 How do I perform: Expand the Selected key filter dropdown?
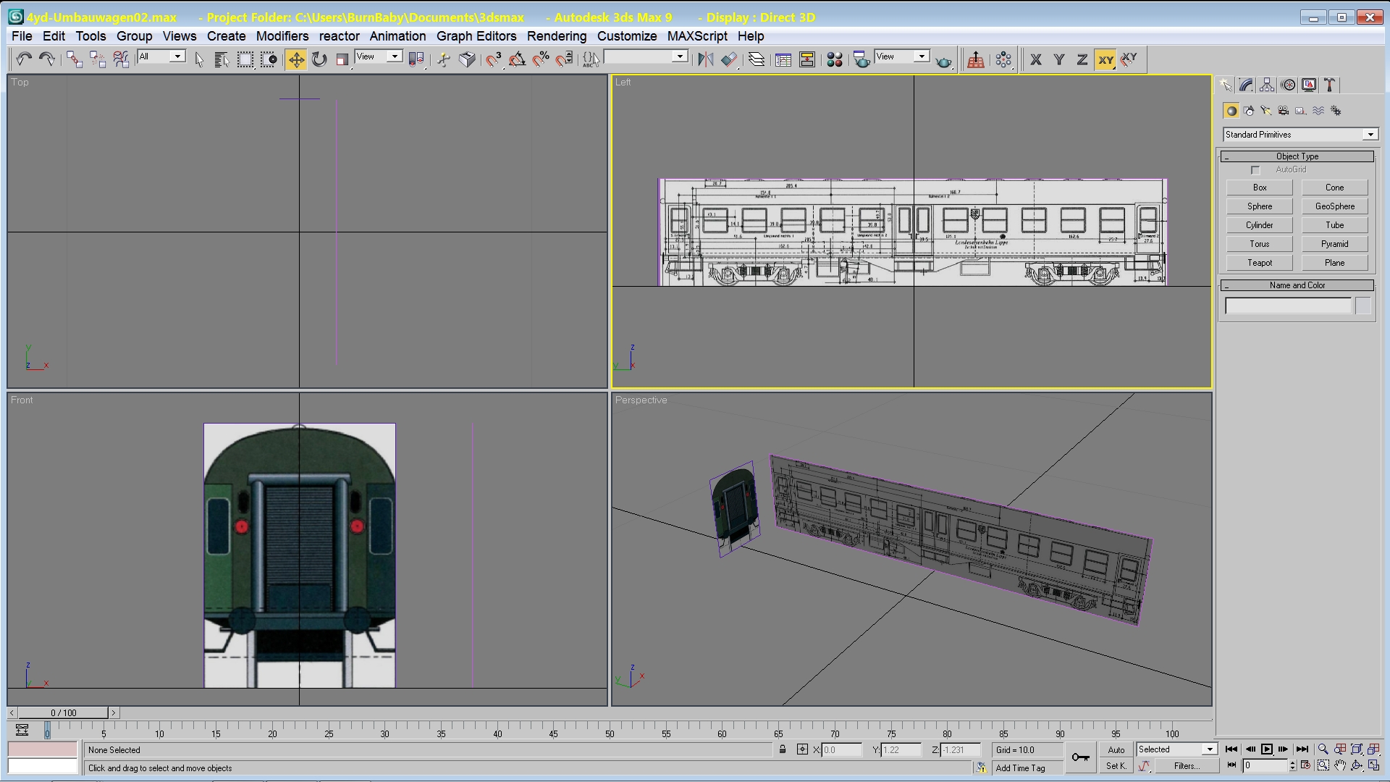(x=1209, y=749)
